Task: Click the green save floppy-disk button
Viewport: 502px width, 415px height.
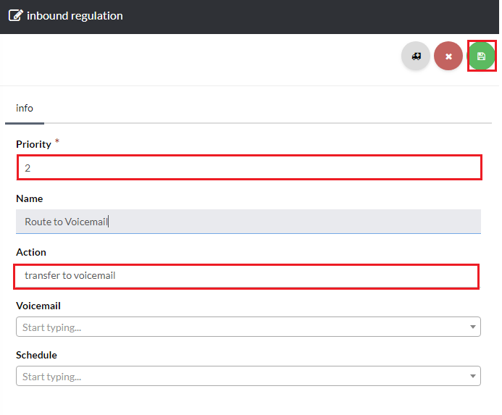Action: [481, 56]
